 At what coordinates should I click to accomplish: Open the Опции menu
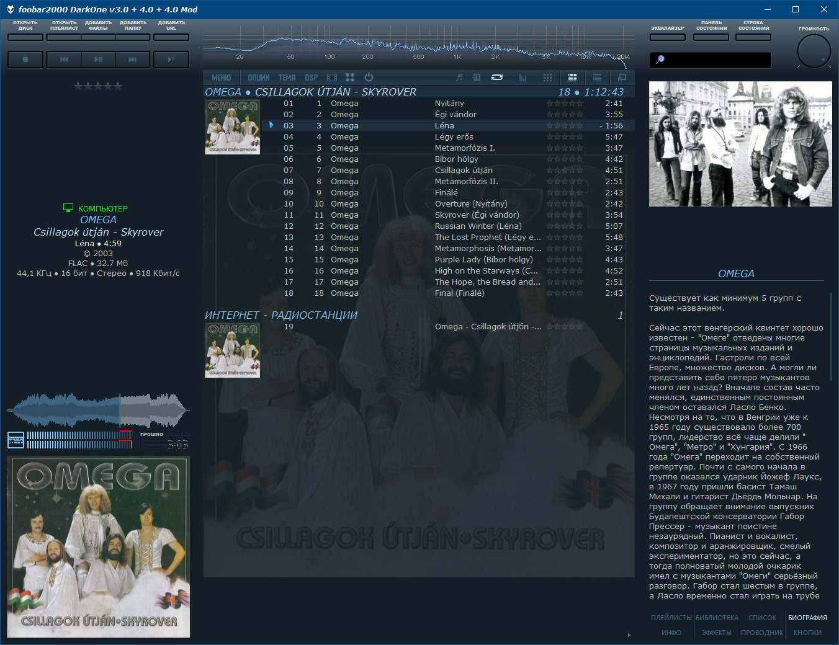(259, 78)
